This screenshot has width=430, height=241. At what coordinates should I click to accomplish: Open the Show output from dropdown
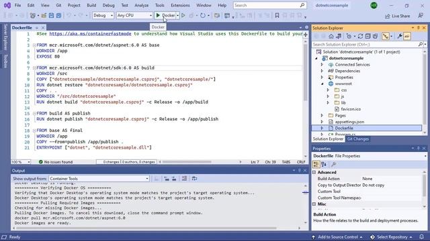pyautogui.click(x=99, y=179)
